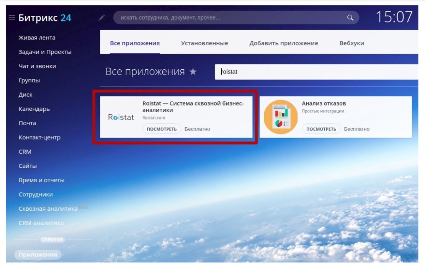The height and width of the screenshot is (267, 425).
Task: Focus the employee and document search field
Action: click(x=236, y=18)
